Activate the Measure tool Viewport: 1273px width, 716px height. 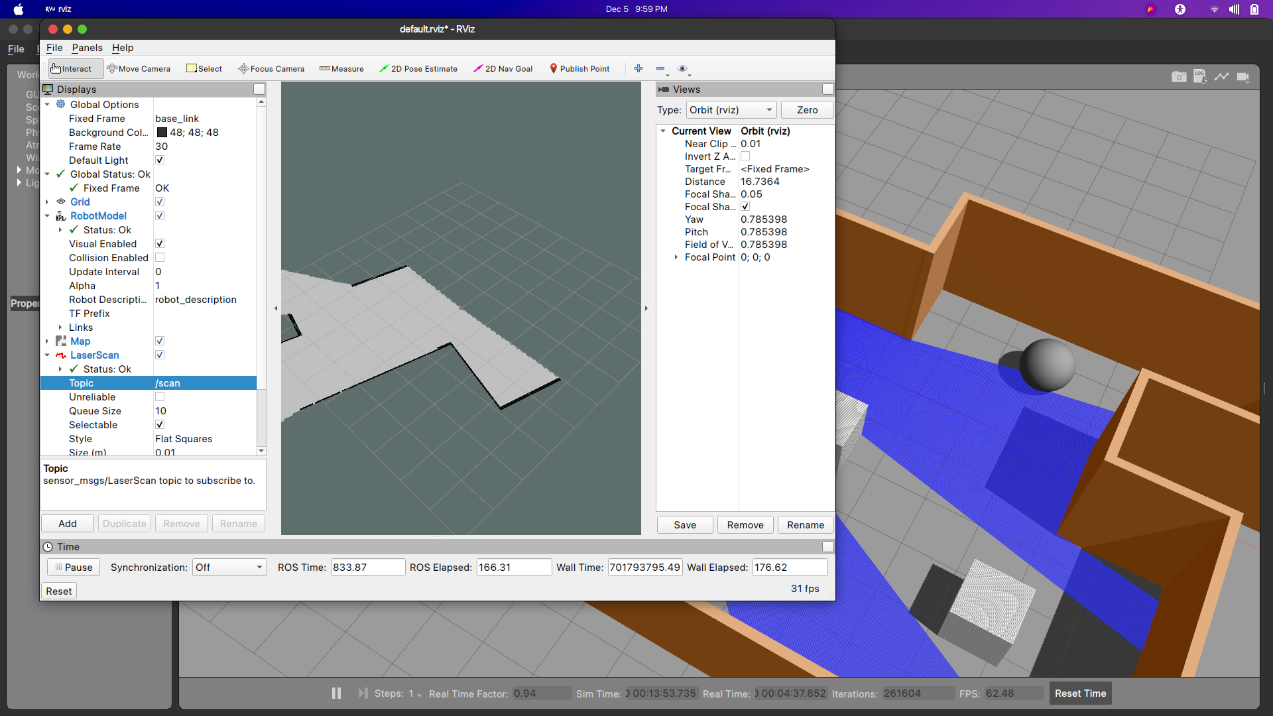341,69
